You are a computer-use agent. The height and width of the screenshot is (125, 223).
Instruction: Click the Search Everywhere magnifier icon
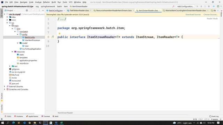coord(221,6)
